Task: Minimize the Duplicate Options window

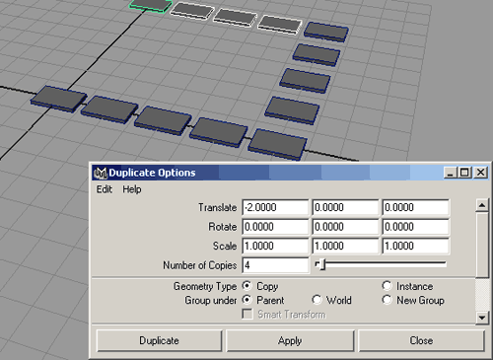Action: [x=450, y=173]
